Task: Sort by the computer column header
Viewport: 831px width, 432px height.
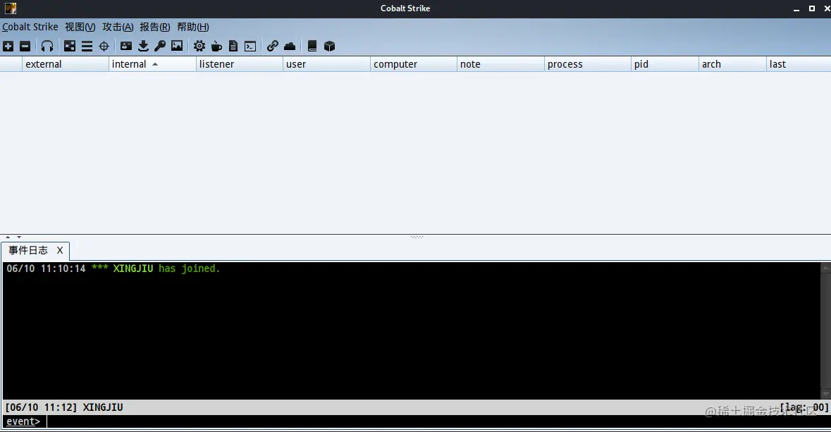Action: [413, 64]
